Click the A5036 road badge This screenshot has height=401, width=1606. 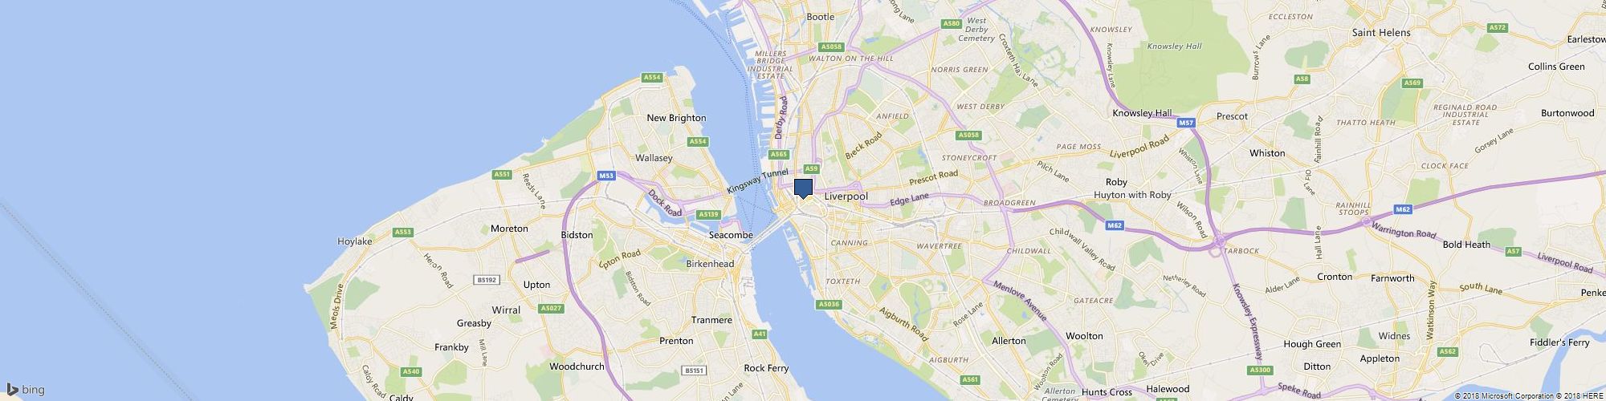tap(829, 304)
